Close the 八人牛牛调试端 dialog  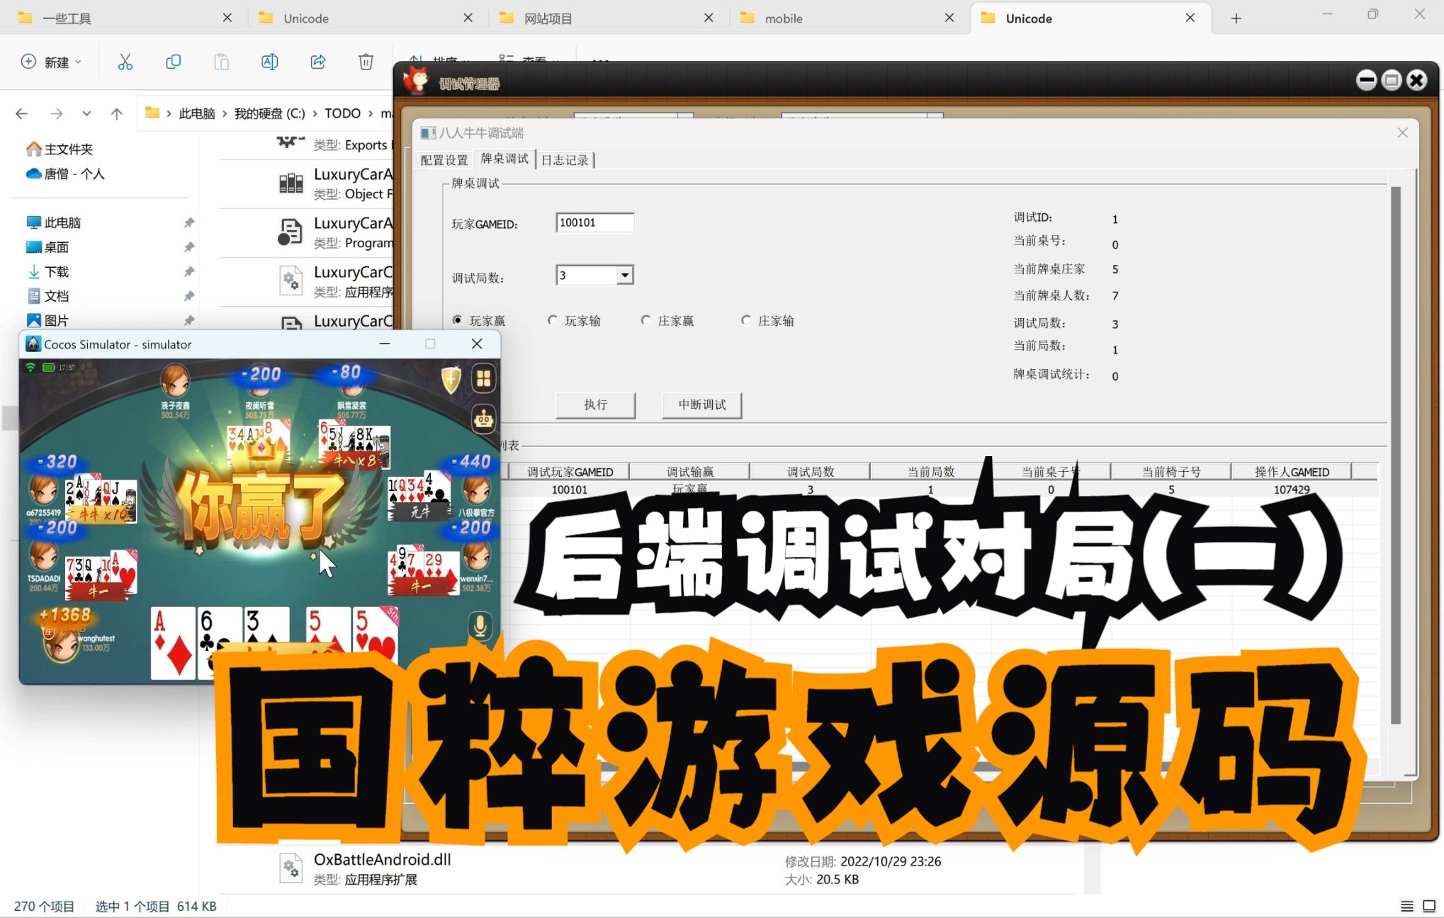1402,132
